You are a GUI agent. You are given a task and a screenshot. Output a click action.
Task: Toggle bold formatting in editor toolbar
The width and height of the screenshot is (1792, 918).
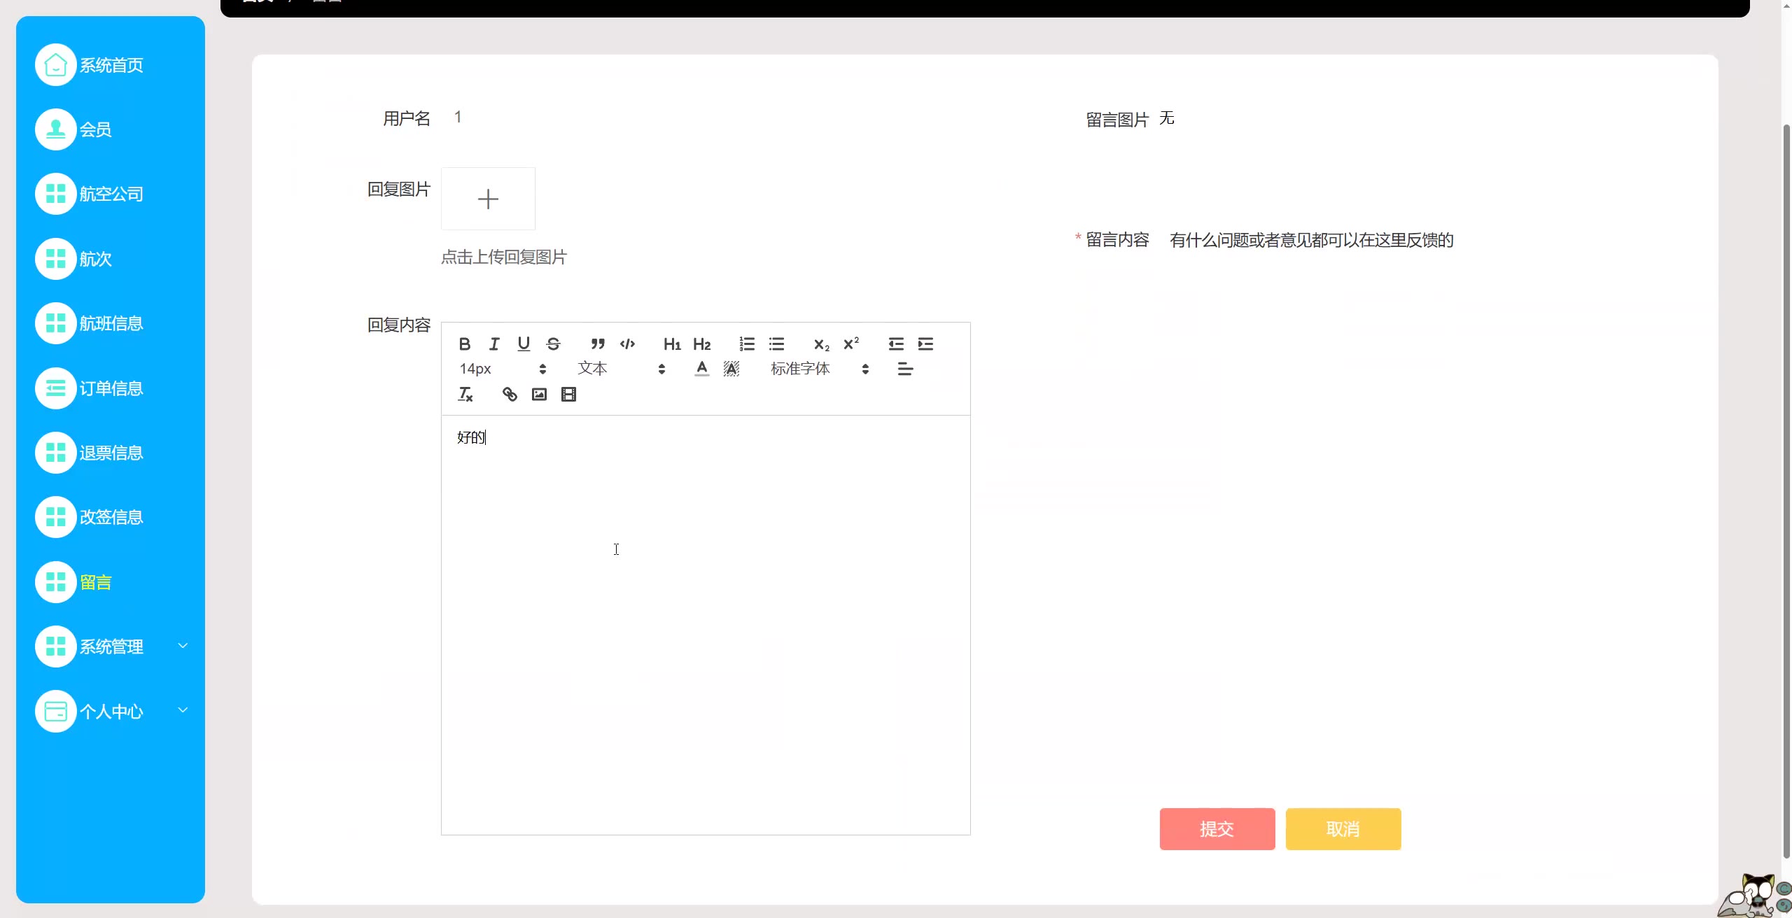click(x=464, y=344)
